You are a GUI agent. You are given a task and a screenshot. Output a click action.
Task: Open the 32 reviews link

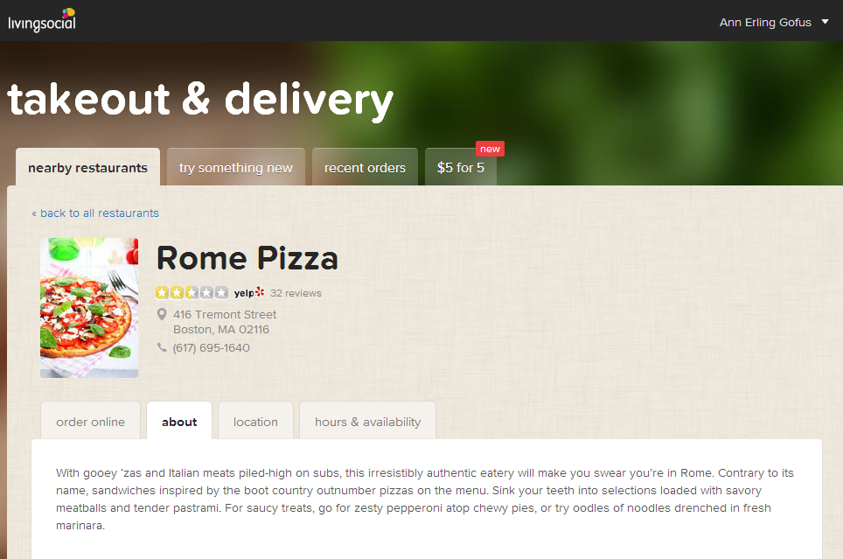[296, 293]
